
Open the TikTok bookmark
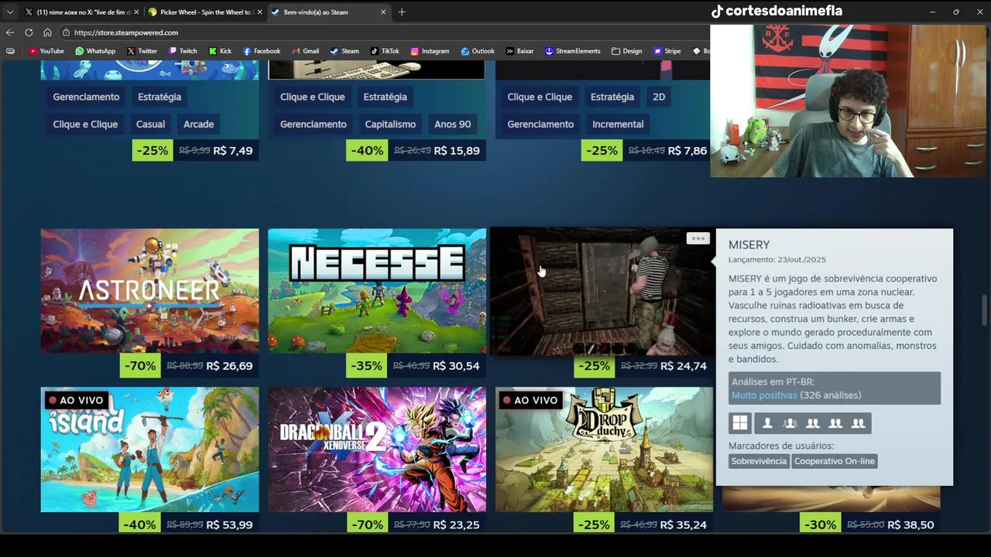coord(384,51)
